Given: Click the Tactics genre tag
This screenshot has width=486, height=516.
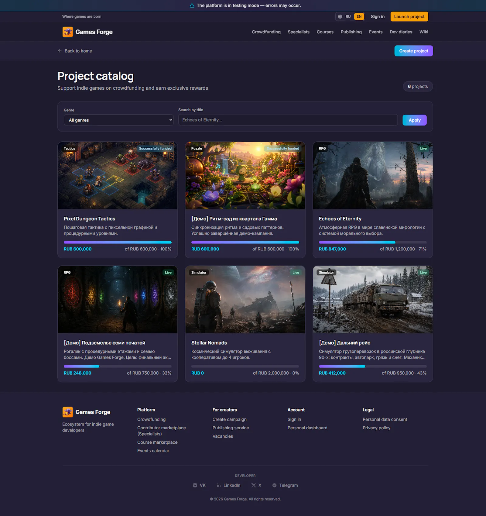Looking at the screenshot, I should coord(70,149).
